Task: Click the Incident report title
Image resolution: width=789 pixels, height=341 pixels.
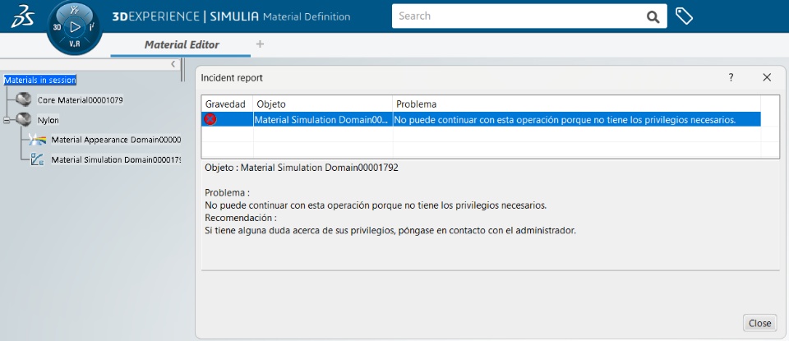Action: click(x=232, y=78)
